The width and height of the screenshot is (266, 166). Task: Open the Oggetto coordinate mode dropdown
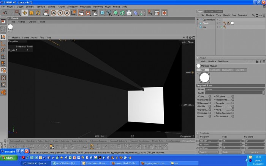[x=208, y=152]
